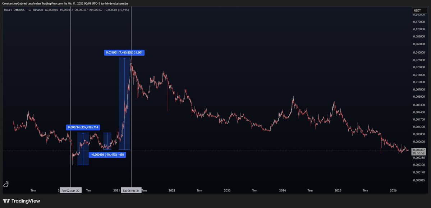Open the USDT currency selector
Viewport: 431px width, 208px height.
click(x=419, y=10)
